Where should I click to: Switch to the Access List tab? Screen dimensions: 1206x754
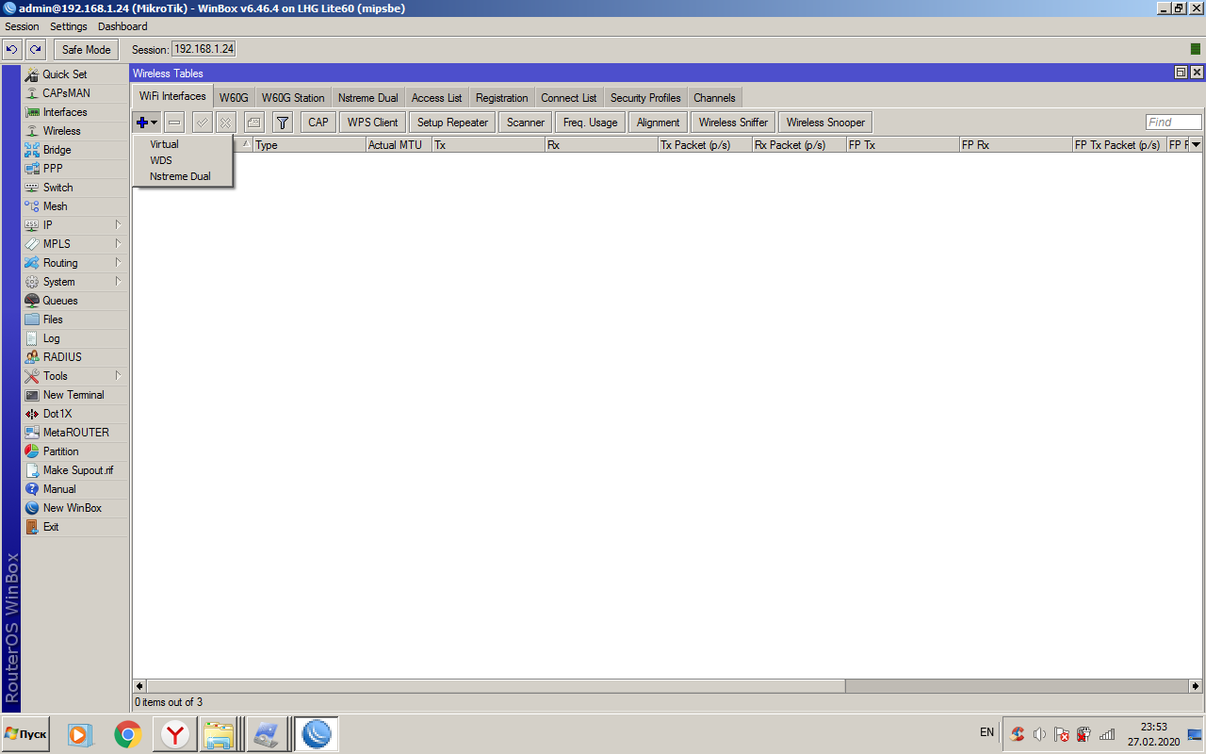point(437,97)
